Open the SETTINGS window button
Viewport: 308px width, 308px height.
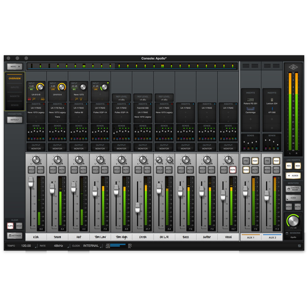[x=15, y=236]
